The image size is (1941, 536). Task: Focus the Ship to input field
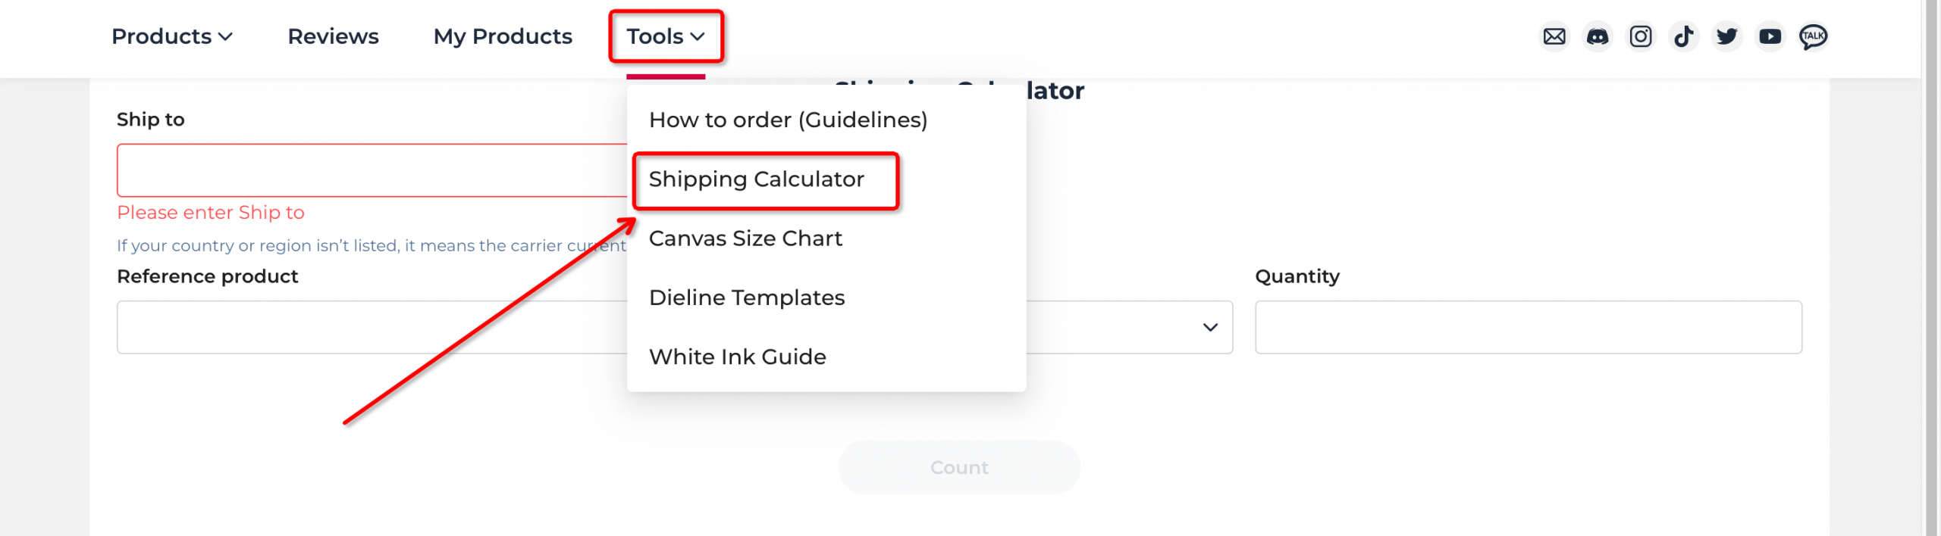[372, 170]
